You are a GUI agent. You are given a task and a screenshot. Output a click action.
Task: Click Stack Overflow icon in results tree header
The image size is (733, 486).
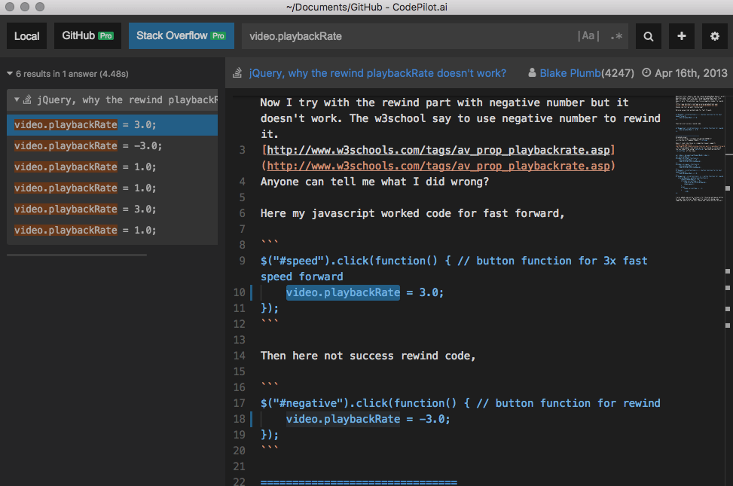[28, 99]
